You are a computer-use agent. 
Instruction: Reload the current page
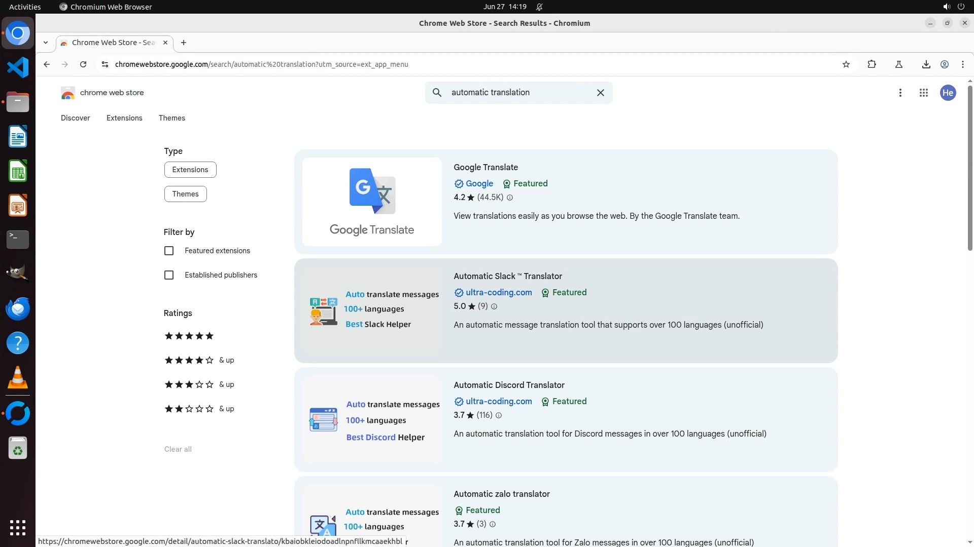point(83,64)
